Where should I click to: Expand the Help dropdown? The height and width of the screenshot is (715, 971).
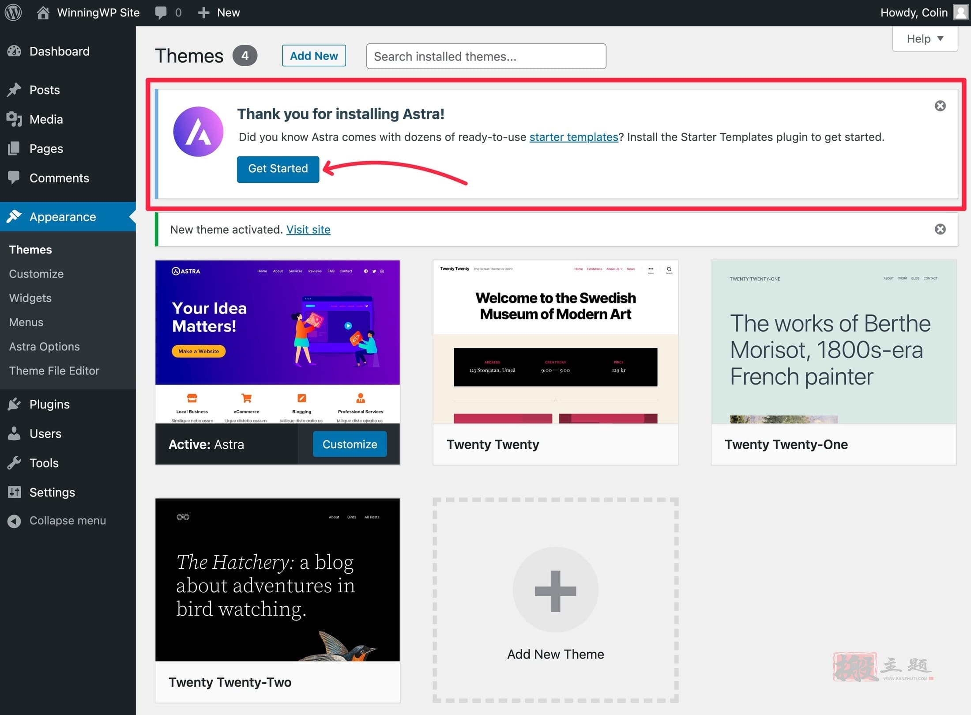point(925,38)
